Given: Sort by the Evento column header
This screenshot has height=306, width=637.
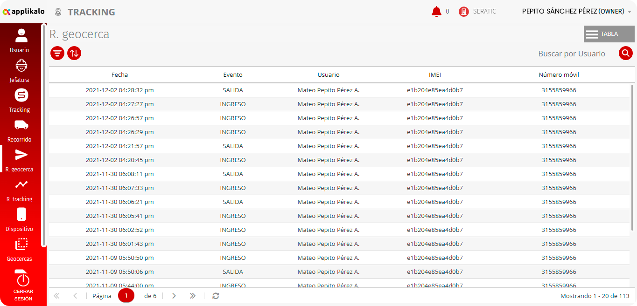Looking at the screenshot, I should coord(233,75).
